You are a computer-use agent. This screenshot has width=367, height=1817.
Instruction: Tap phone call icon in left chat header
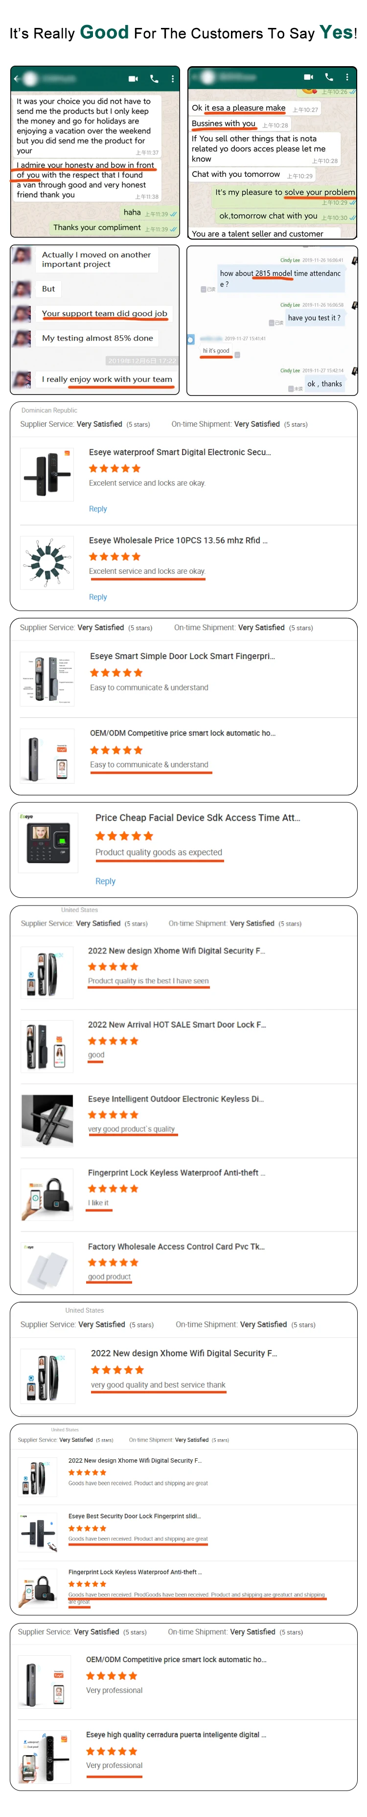tap(154, 79)
